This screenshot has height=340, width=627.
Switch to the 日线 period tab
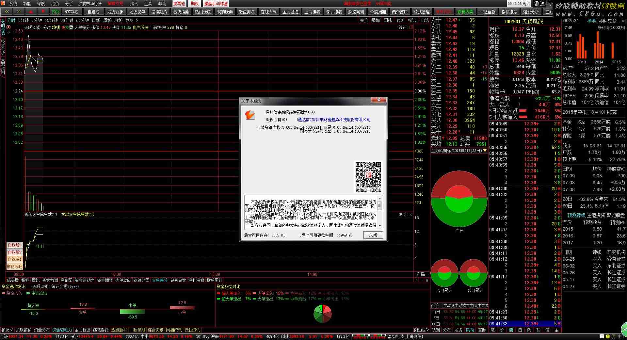pos(96,20)
